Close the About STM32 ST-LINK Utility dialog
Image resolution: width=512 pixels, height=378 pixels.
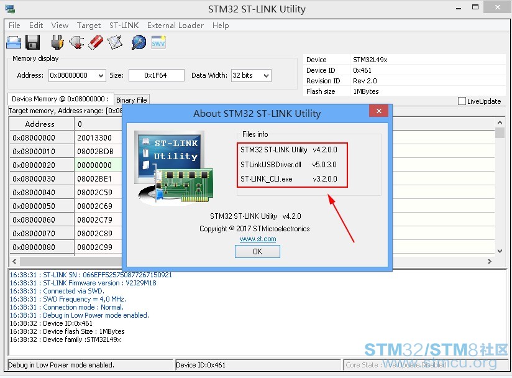point(379,111)
